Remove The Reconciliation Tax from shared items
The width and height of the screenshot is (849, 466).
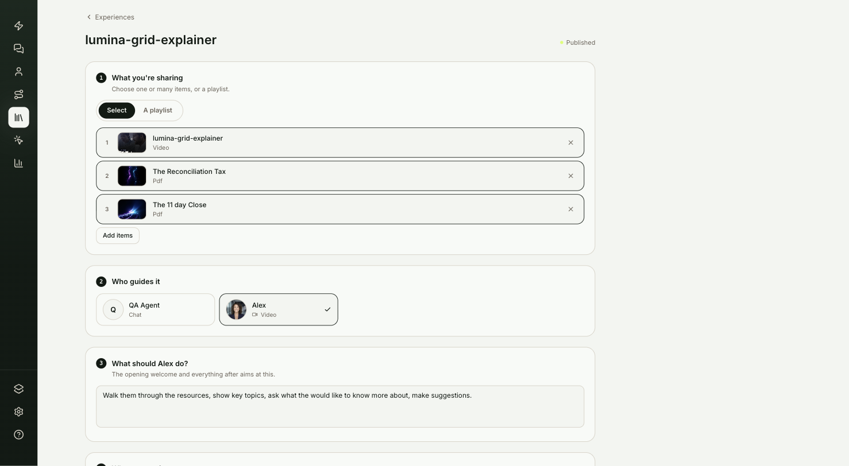(x=570, y=176)
